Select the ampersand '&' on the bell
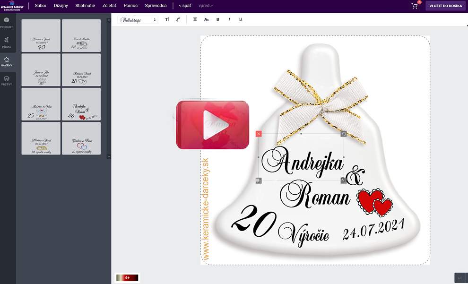 click(x=355, y=175)
